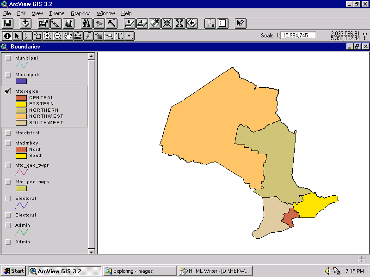Click the CENTRAL legend color swatch

pos(21,98)
